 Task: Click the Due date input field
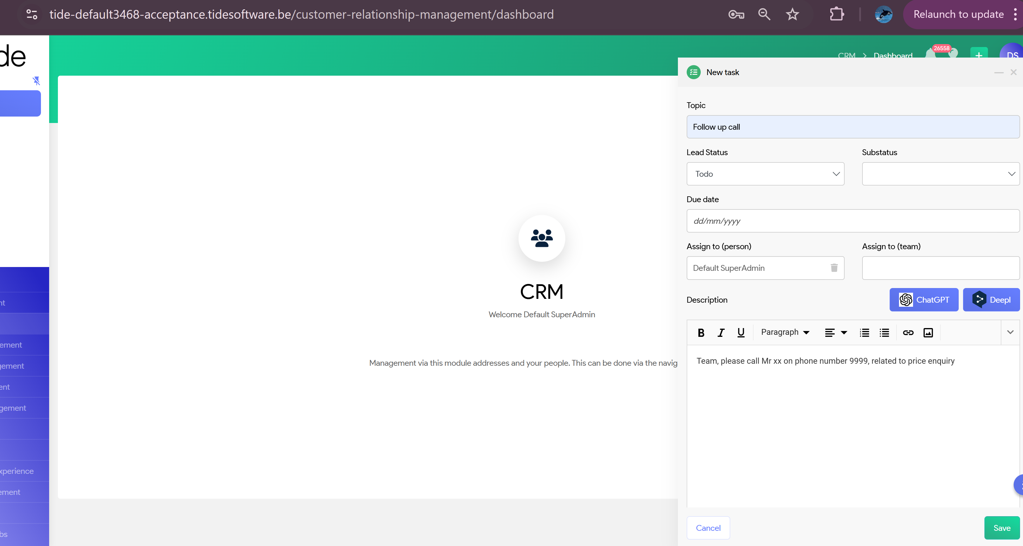coord(852,221)
